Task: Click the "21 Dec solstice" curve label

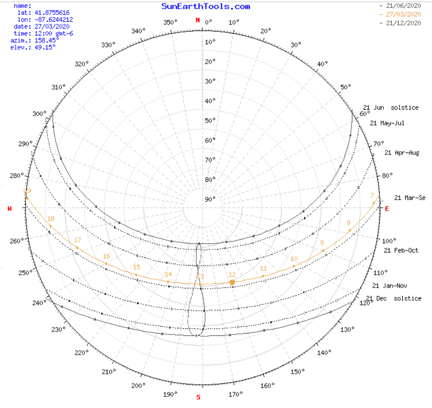Action: point(394,298)
